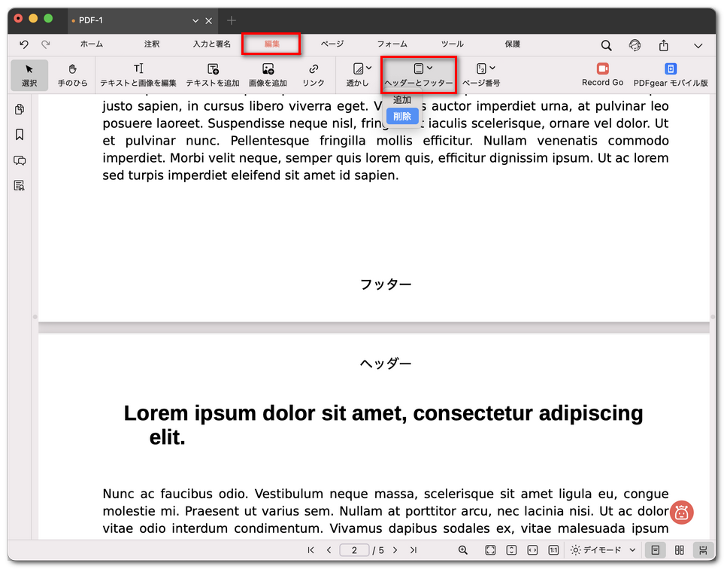Click the orange chatbot assistant button
Screen dimensions: 724x569
point(681,513)
